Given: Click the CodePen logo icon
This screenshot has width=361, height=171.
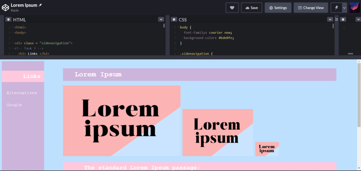Looking at the screenshot, I should point(5,7).
